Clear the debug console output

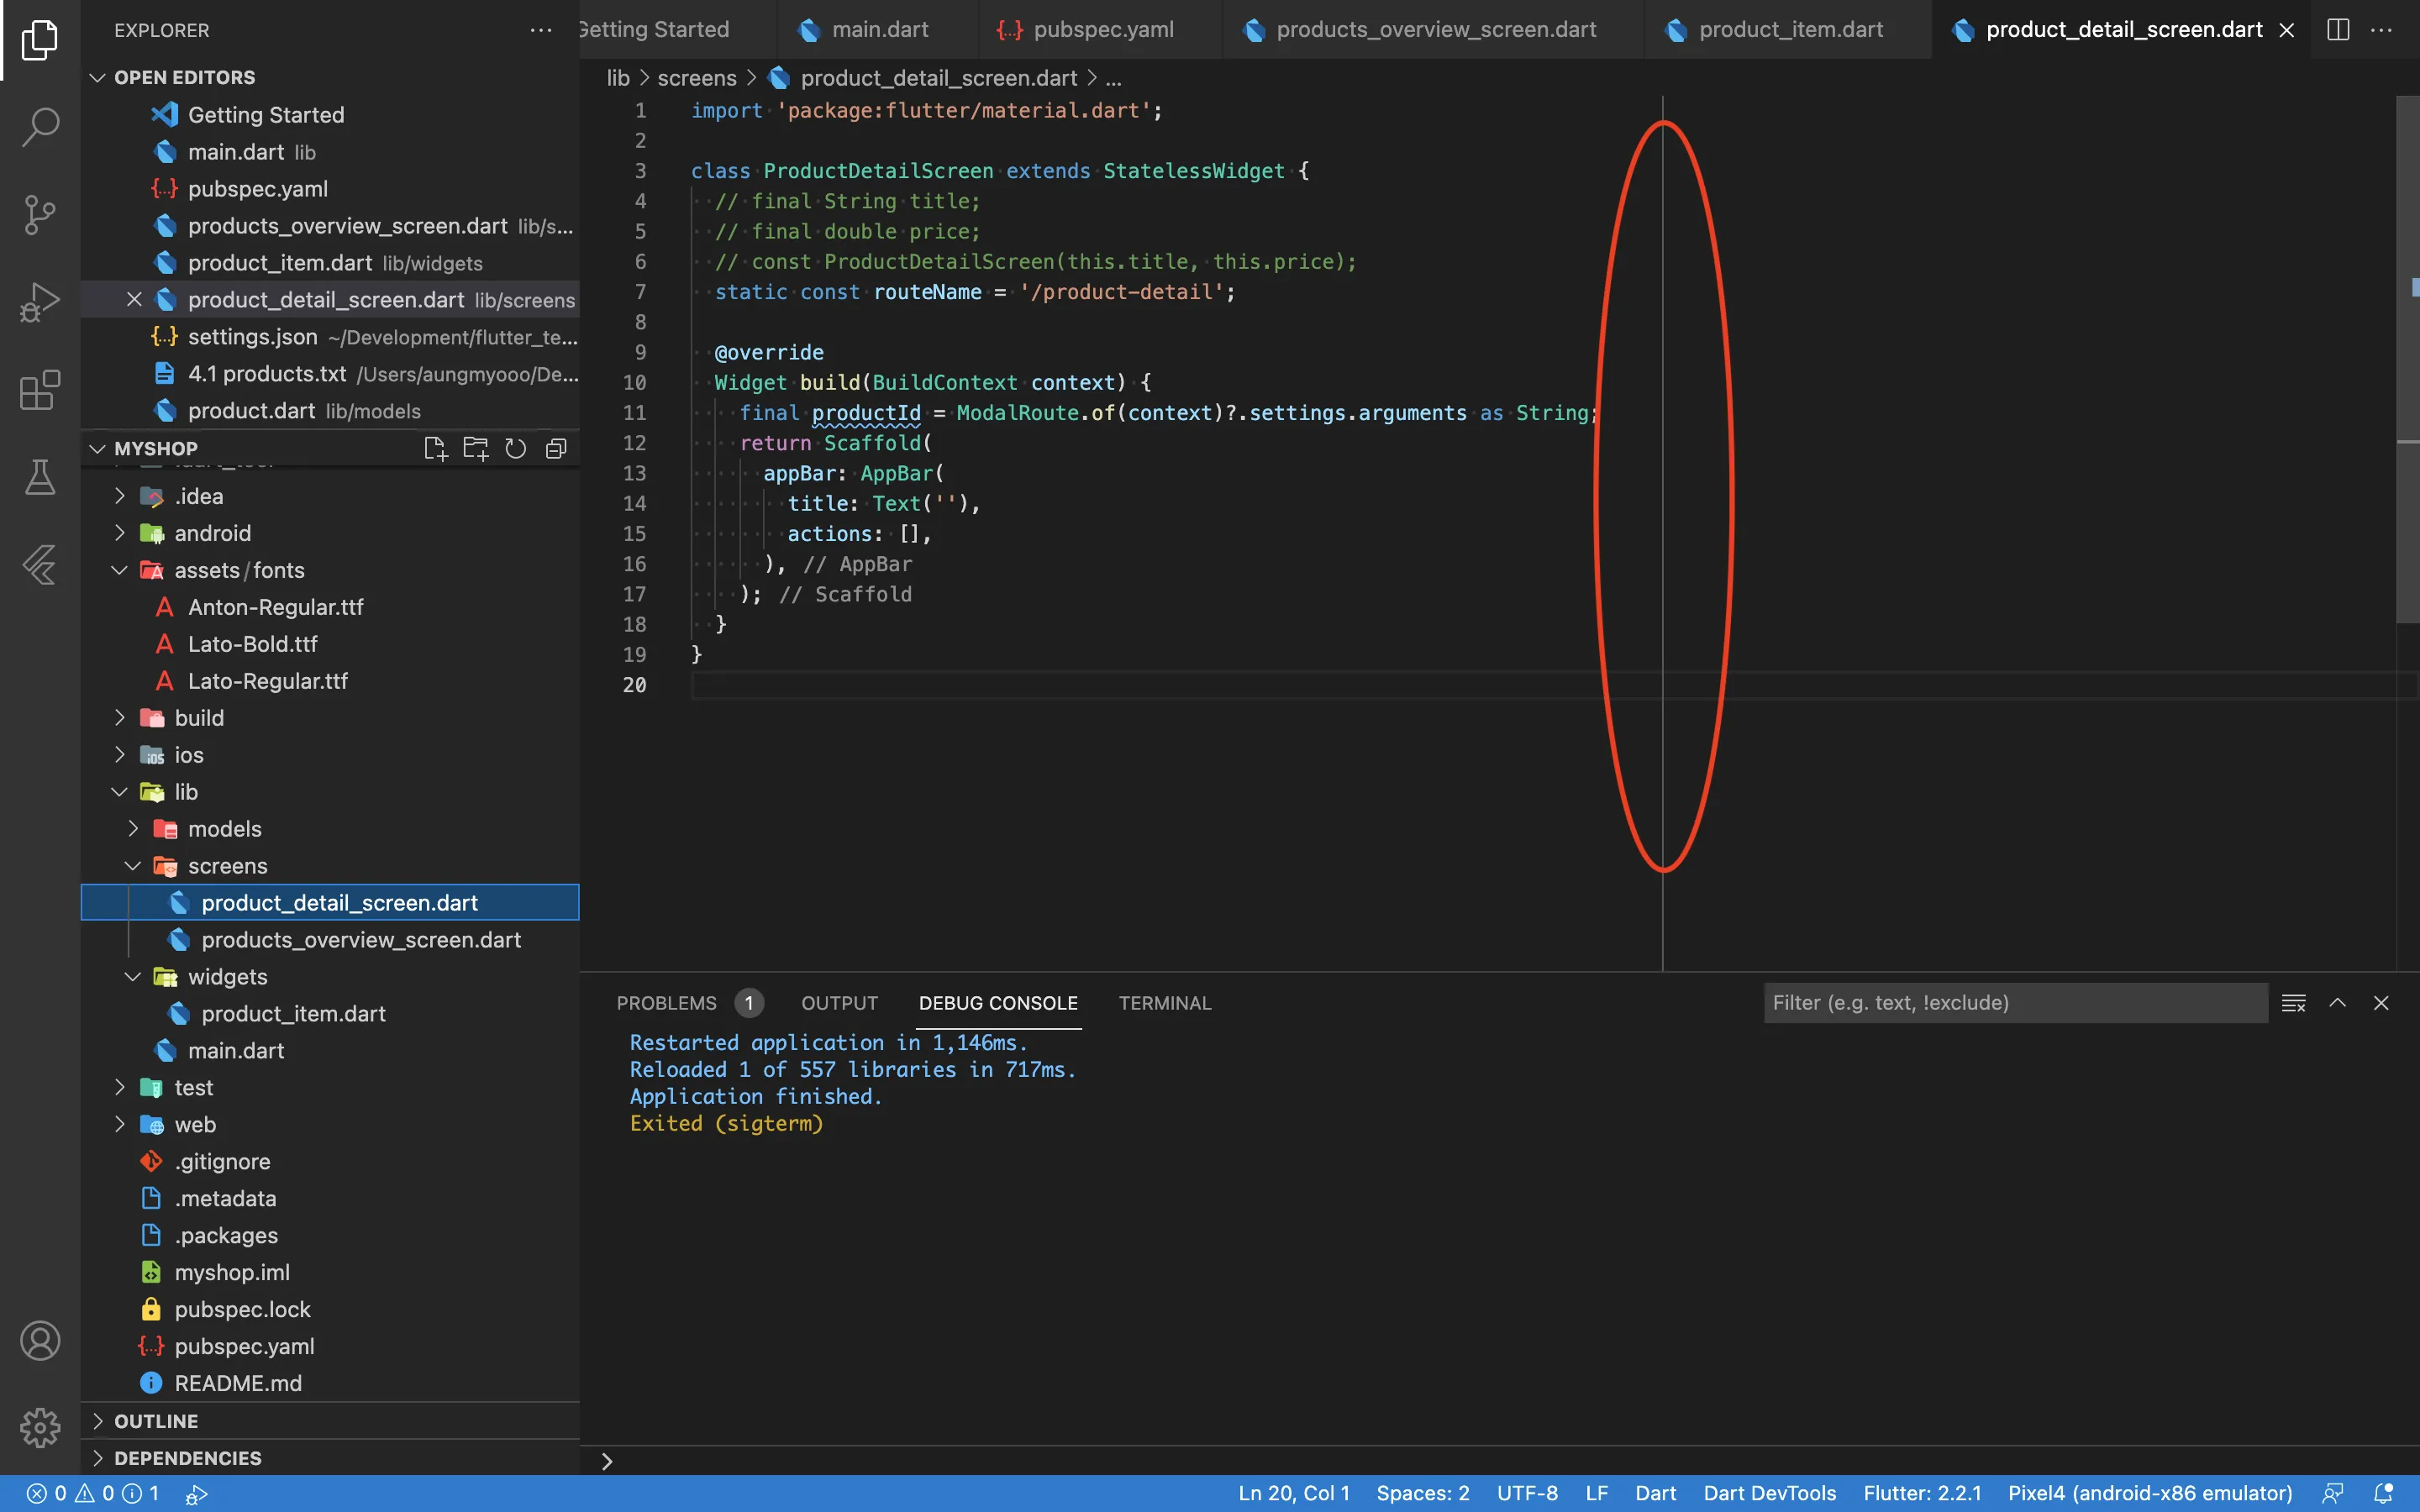click(x=2293, y=1003)
